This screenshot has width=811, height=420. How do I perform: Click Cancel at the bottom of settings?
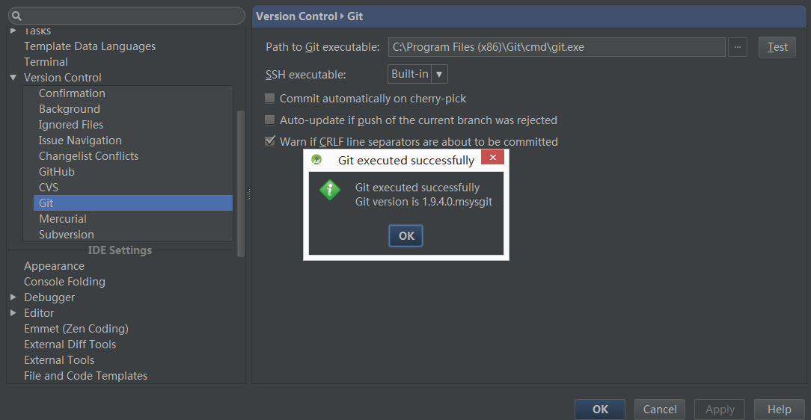coord(659,410)
